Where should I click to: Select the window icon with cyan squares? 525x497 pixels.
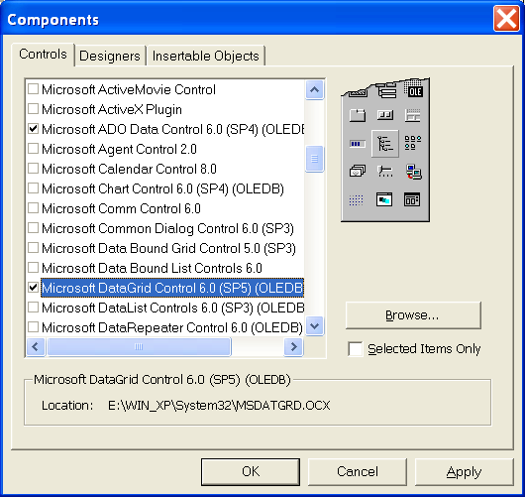(384, 199)
